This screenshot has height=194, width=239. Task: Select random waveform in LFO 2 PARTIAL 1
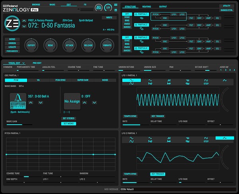225,138
